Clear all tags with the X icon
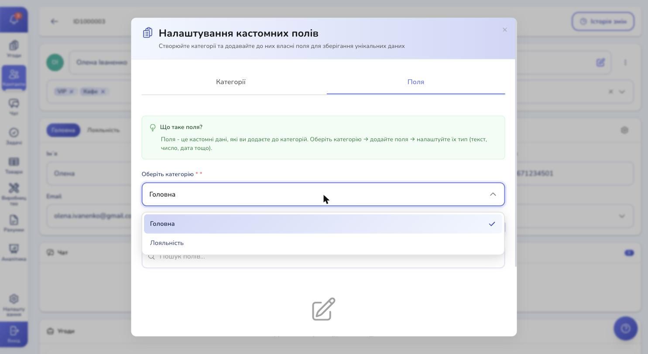 tap(610, 92)
